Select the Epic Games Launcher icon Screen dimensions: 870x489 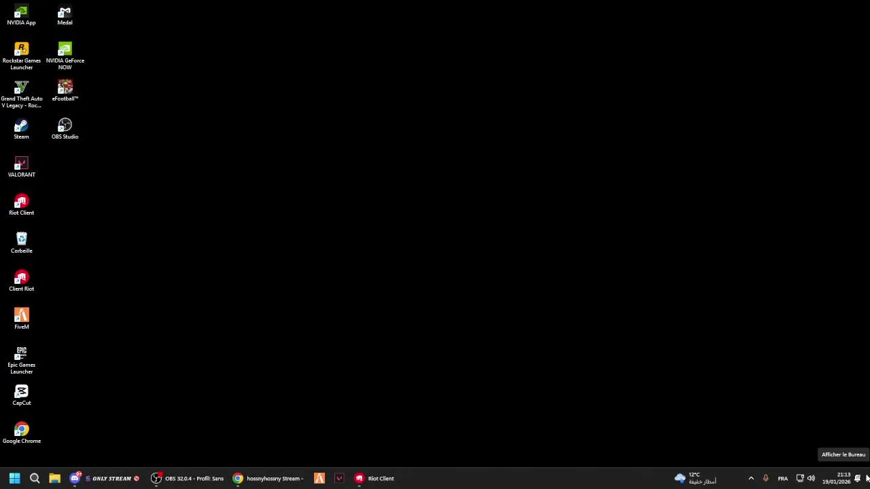(21, 361)
